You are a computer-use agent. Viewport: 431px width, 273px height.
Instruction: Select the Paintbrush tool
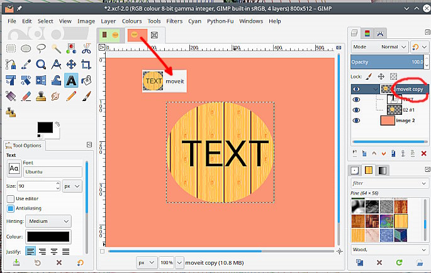point(86,96)
